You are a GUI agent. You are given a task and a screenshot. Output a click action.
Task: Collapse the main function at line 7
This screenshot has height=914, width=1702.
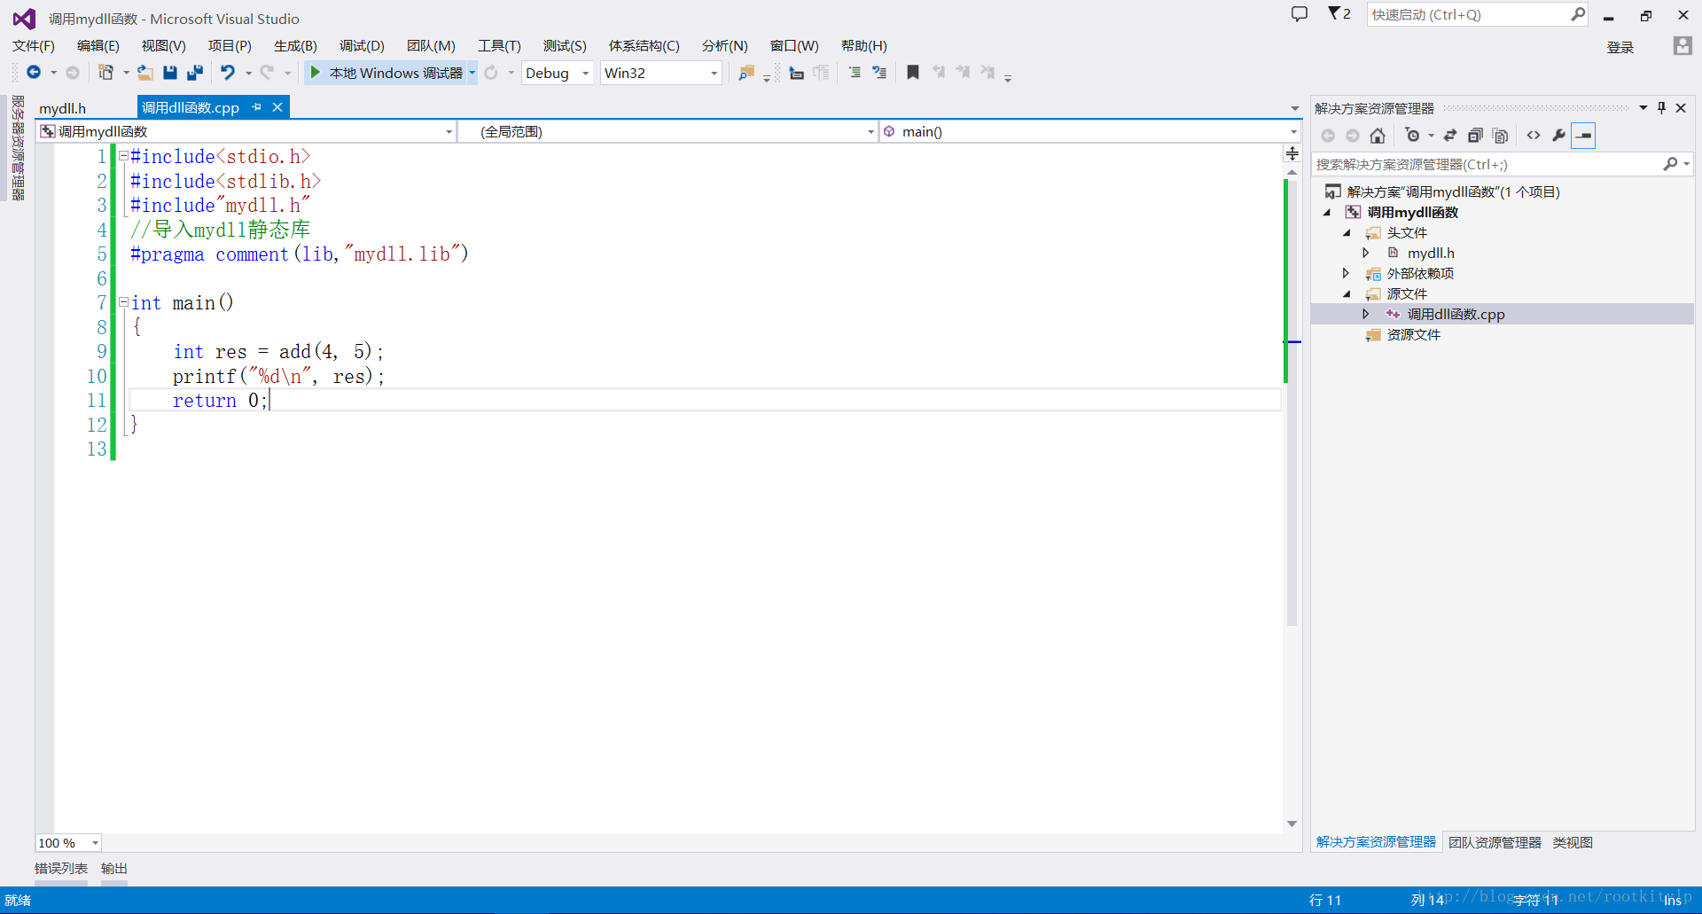tap(123, 302)
